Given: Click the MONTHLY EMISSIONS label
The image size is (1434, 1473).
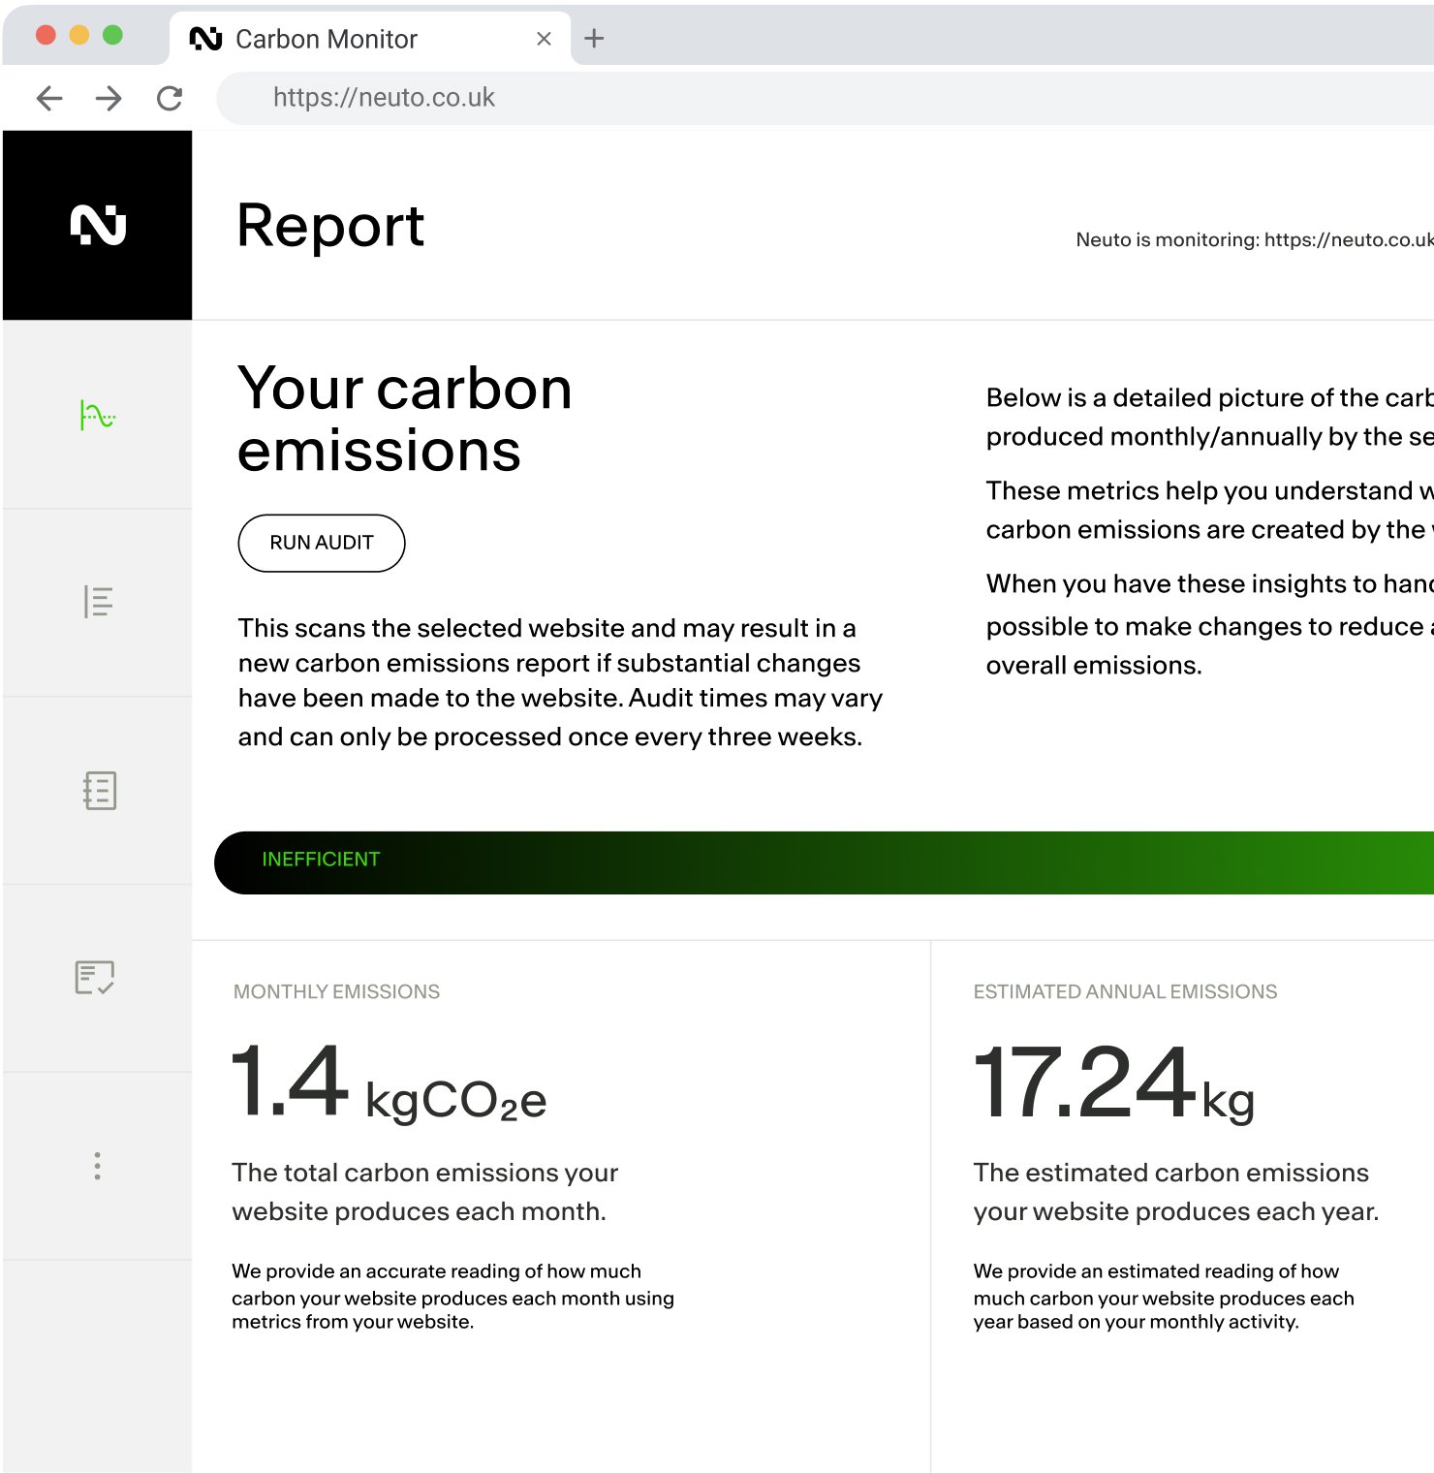Looking at the screenshot, I should pyautogui.click(x=336, y=991).
